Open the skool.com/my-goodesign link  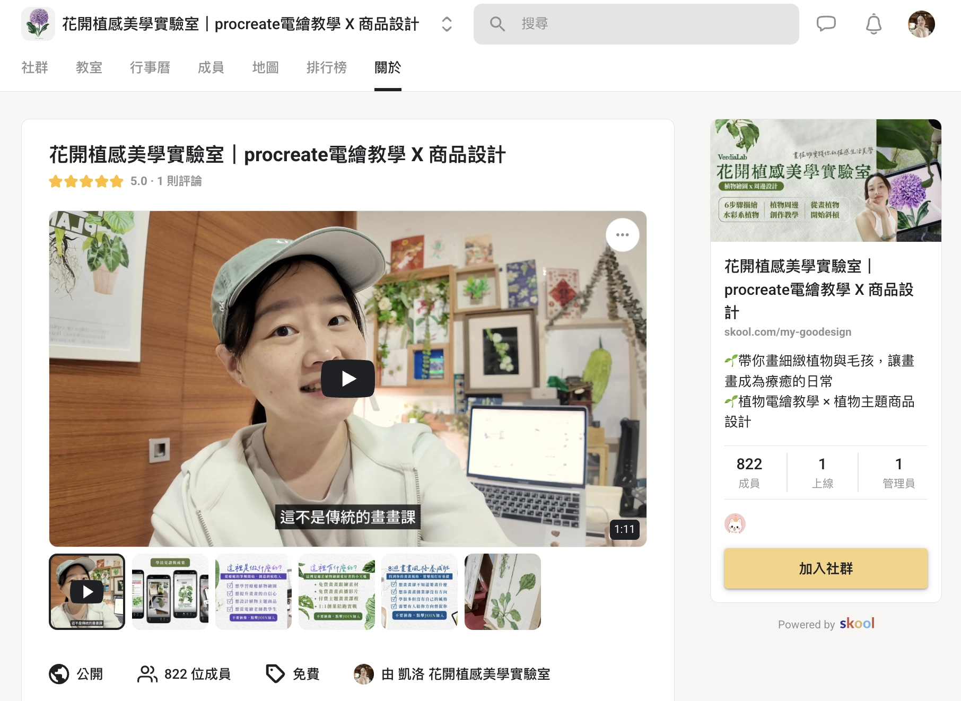pyautogui.click(x=788, y=332)
